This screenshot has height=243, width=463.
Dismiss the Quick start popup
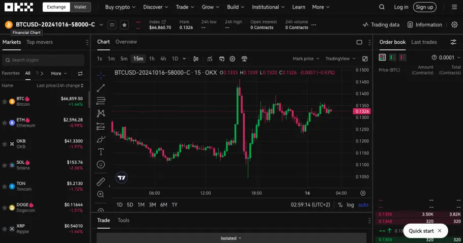coord(440,231)
